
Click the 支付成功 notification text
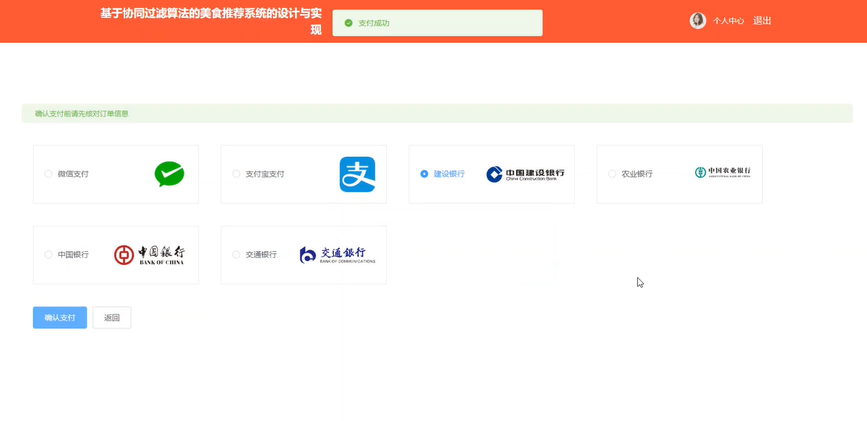click(x=374, y=23)
